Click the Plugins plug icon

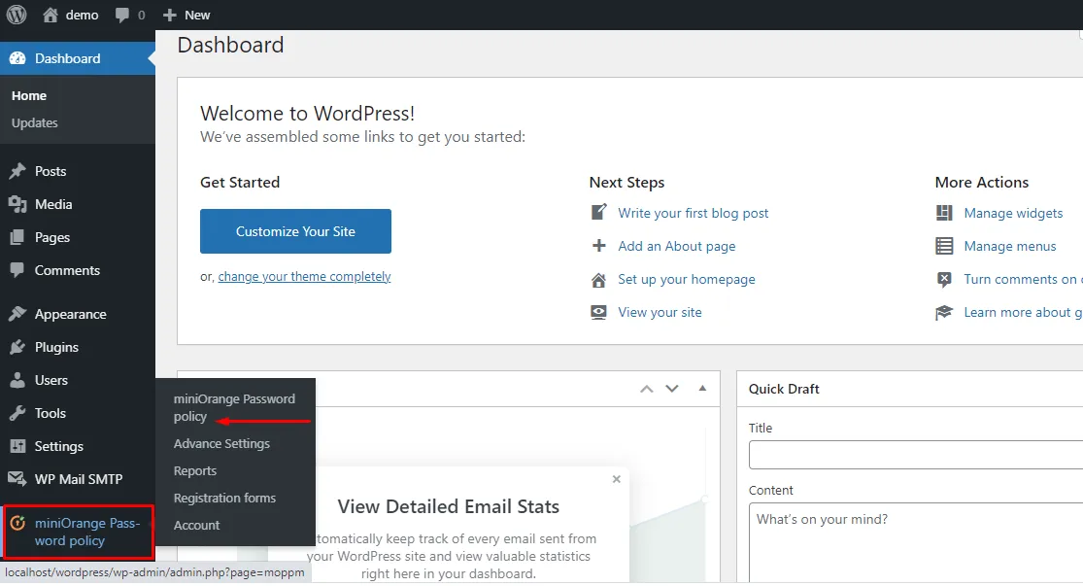pos(17,348)
